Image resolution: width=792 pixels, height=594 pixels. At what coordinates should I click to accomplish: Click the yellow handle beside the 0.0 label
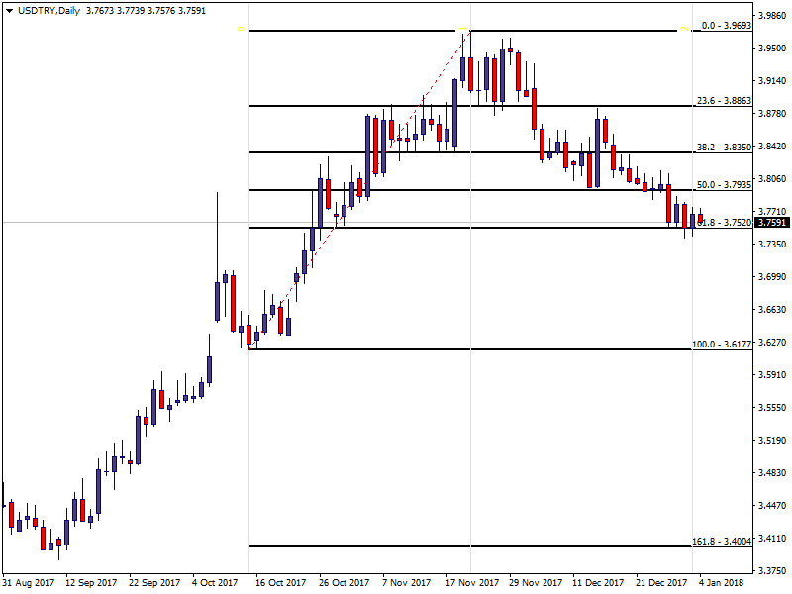pyautogui.click(x=684, y=31)
